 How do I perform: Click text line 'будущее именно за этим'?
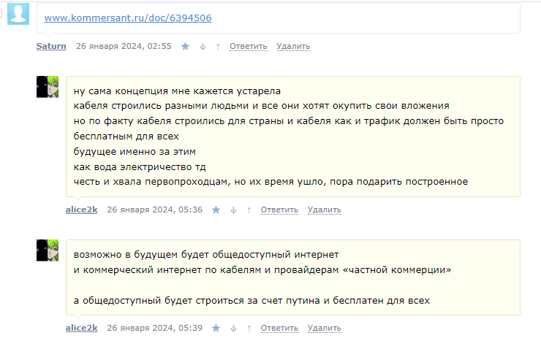135,152
